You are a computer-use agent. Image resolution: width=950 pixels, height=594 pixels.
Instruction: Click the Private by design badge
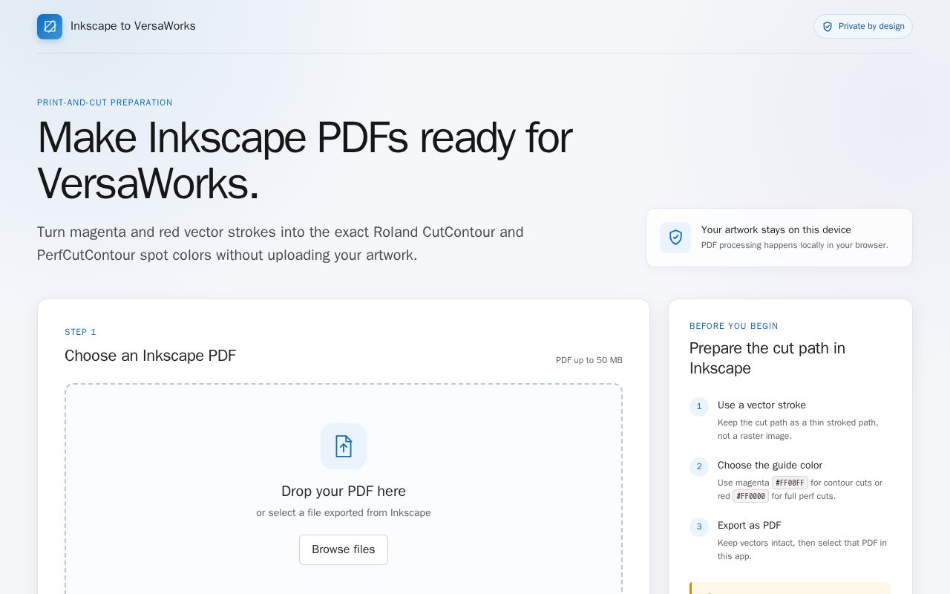[x=863, y=27]
